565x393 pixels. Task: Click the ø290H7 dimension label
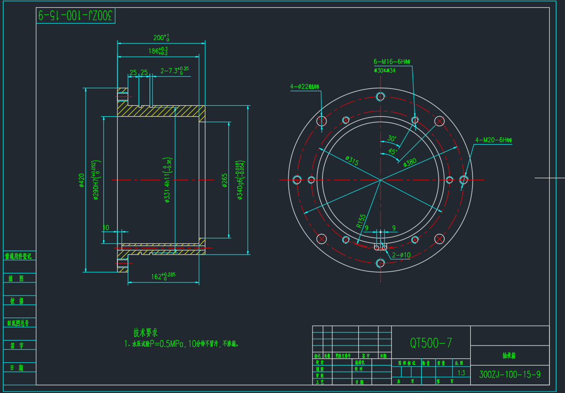click(97, 180)
